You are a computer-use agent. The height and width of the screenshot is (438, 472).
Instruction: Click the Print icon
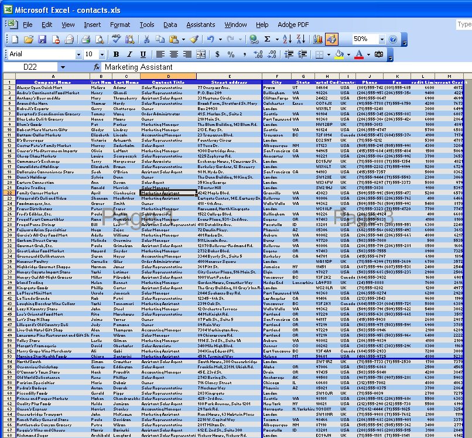click(x=85, y=39)
